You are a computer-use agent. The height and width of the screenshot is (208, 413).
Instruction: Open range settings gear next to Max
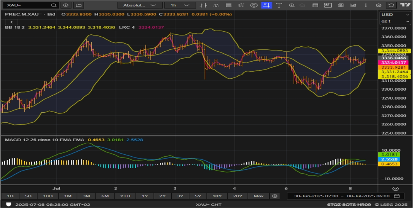click(275, 196)
